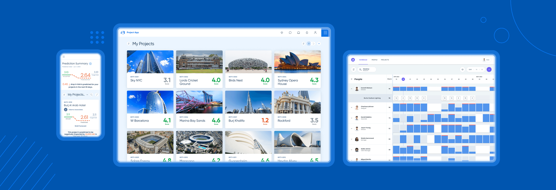Open the hamburger menu on mobile view

pyautogui.click(x=64, y=57)
